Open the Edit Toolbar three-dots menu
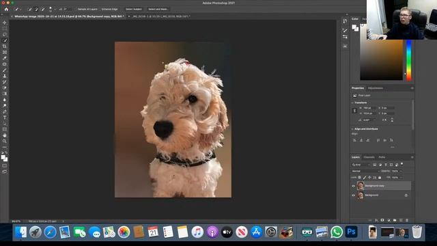Screen dimensions: 437x246 pos(5,147)
